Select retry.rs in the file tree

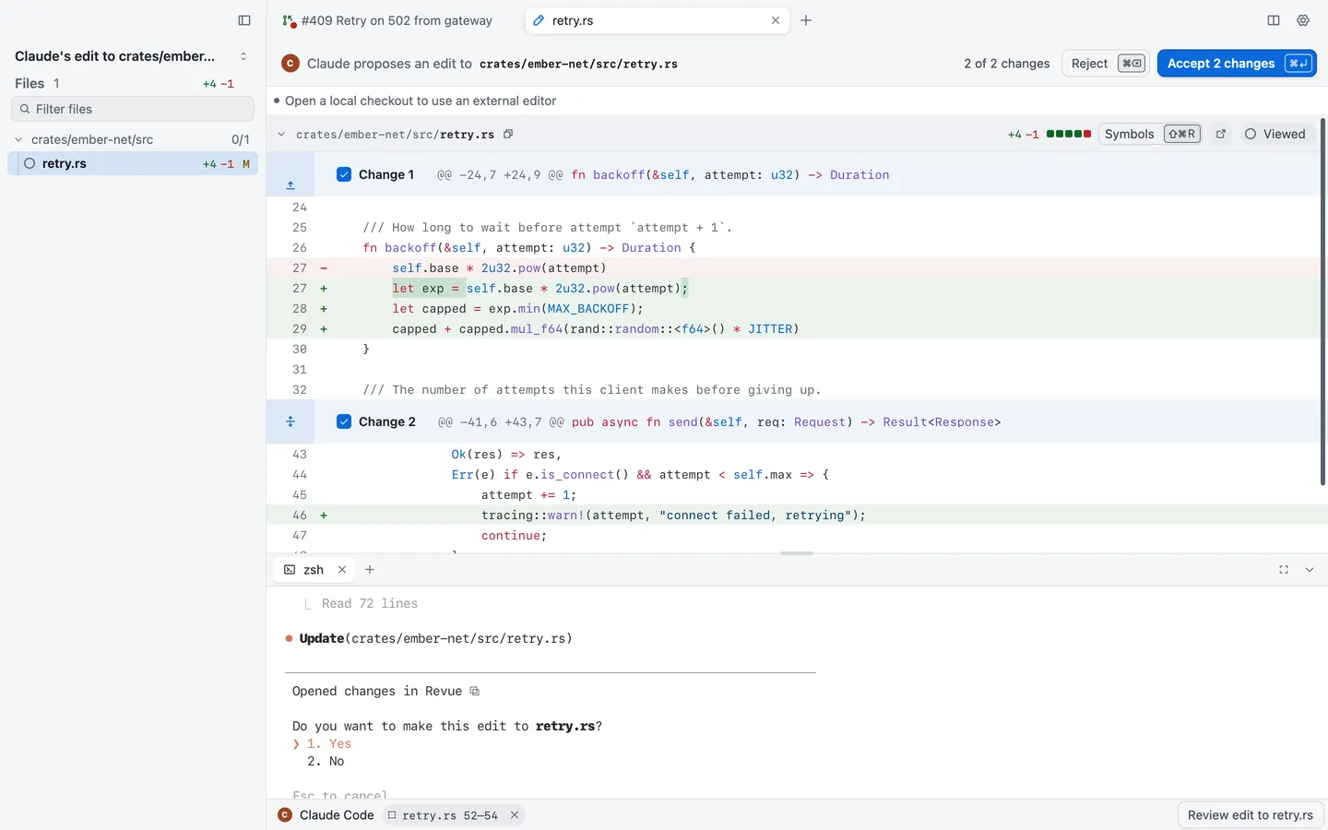(133, 163)
